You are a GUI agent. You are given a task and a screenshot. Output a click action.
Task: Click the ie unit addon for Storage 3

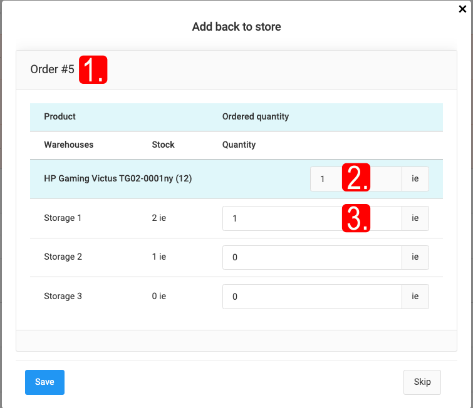point(415,297)
